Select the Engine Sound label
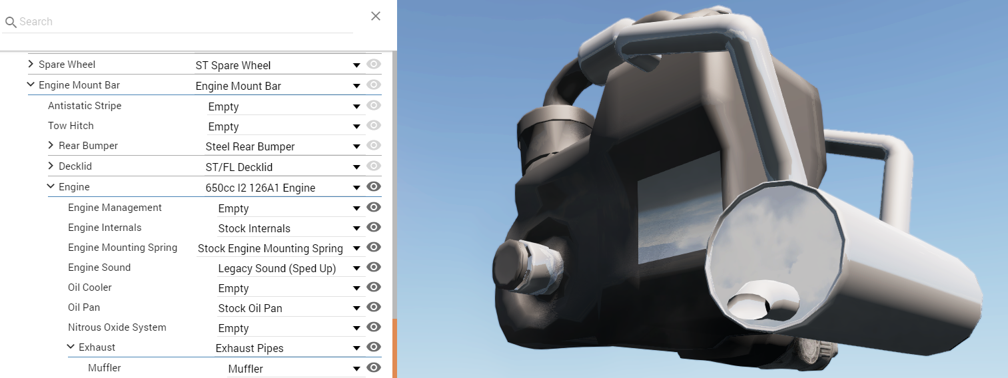This screenshot has width=1008, height=378. [x=99, y=268]
